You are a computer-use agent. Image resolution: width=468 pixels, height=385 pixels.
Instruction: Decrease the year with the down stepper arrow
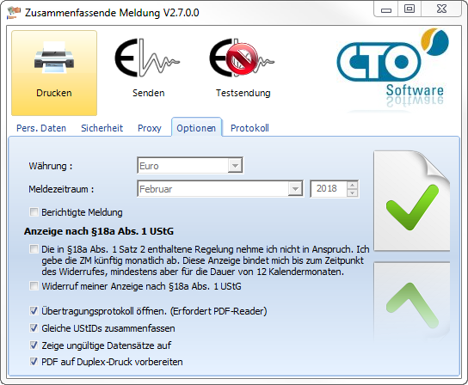(x=352, y=192)
